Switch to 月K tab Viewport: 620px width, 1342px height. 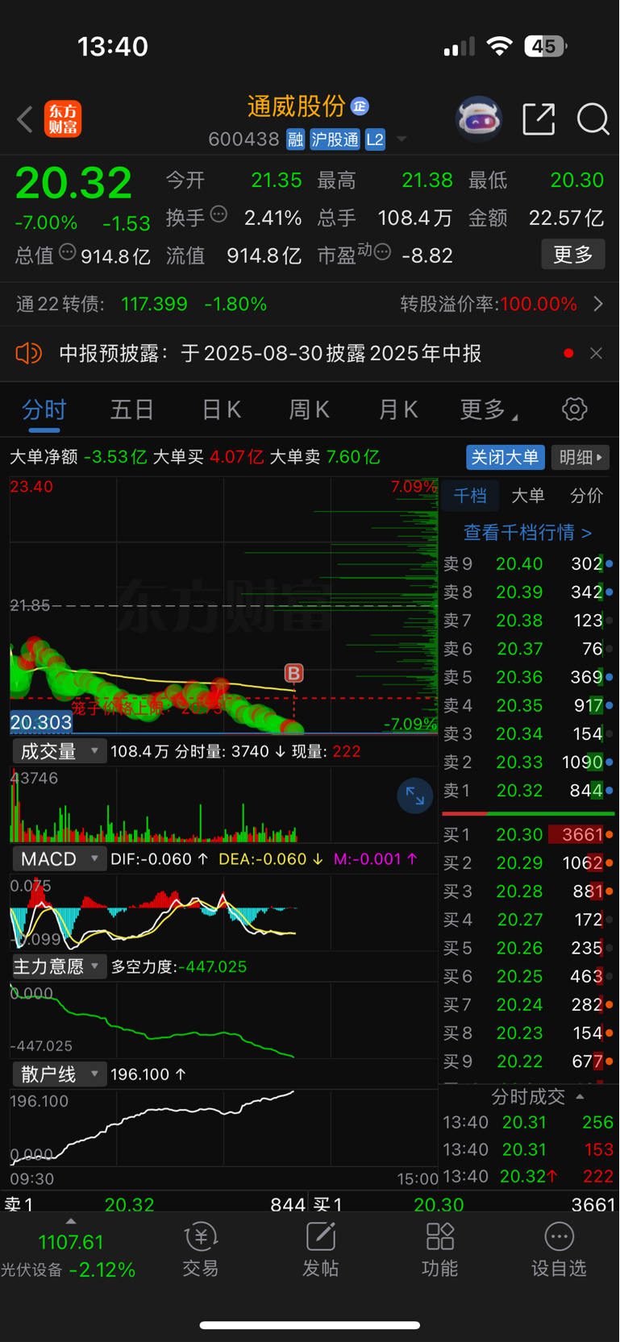coord(398,409)
